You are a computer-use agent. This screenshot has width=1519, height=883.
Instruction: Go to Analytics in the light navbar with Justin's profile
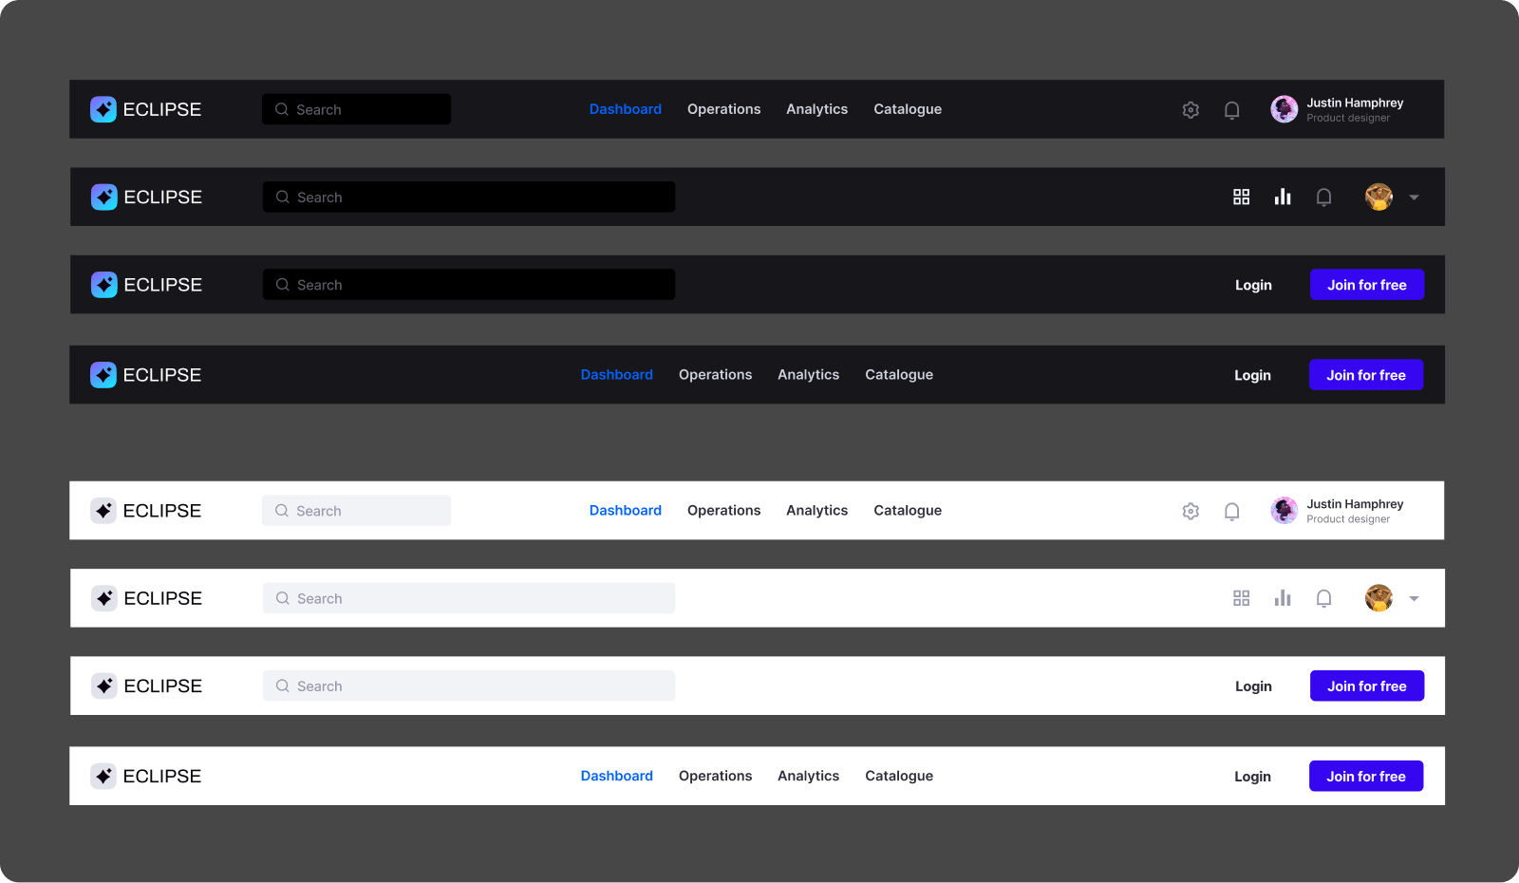(816, 511)
